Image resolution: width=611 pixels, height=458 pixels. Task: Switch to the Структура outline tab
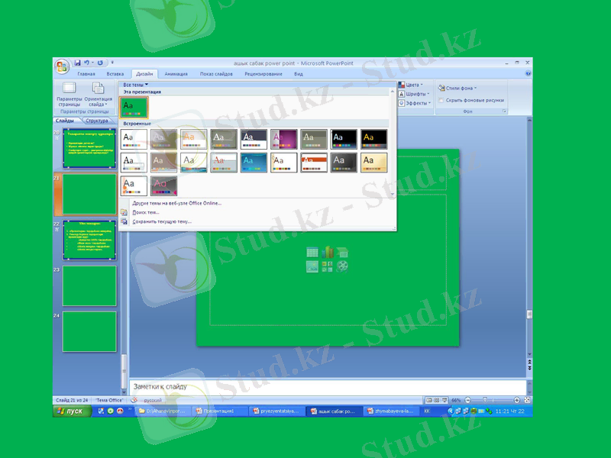coord(97,121)
